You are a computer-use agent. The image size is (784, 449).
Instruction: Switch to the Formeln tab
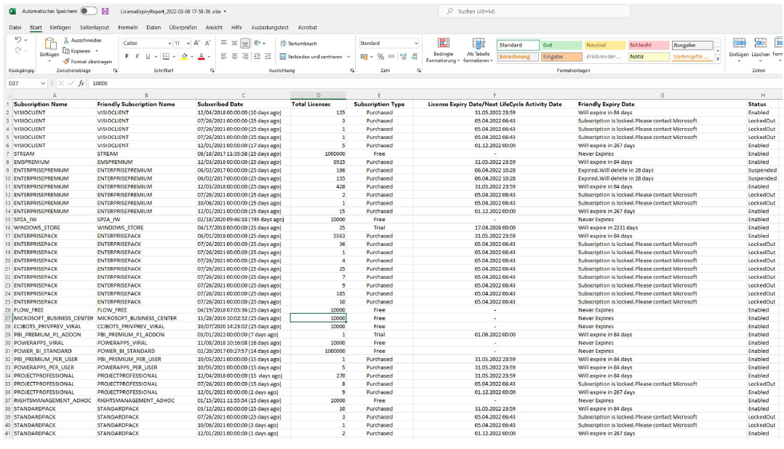(128, 28)
